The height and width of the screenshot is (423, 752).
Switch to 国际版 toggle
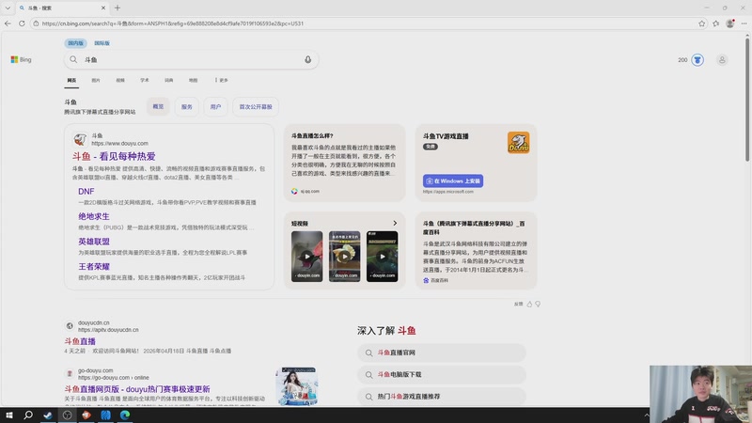[x=102, y=43]
